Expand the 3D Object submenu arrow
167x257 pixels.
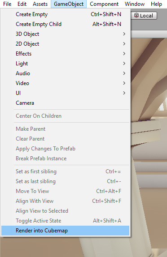pyautogui.click(x=124, y=34)
